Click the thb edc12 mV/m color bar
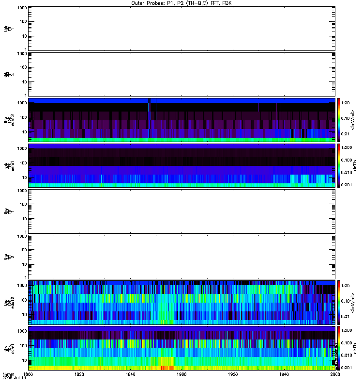 click(x=339, y=120)
